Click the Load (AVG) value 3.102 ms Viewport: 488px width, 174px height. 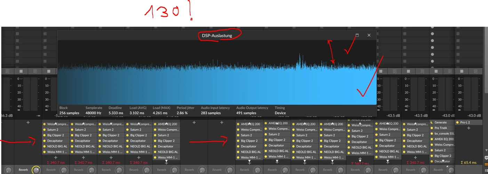coord(137,113)
